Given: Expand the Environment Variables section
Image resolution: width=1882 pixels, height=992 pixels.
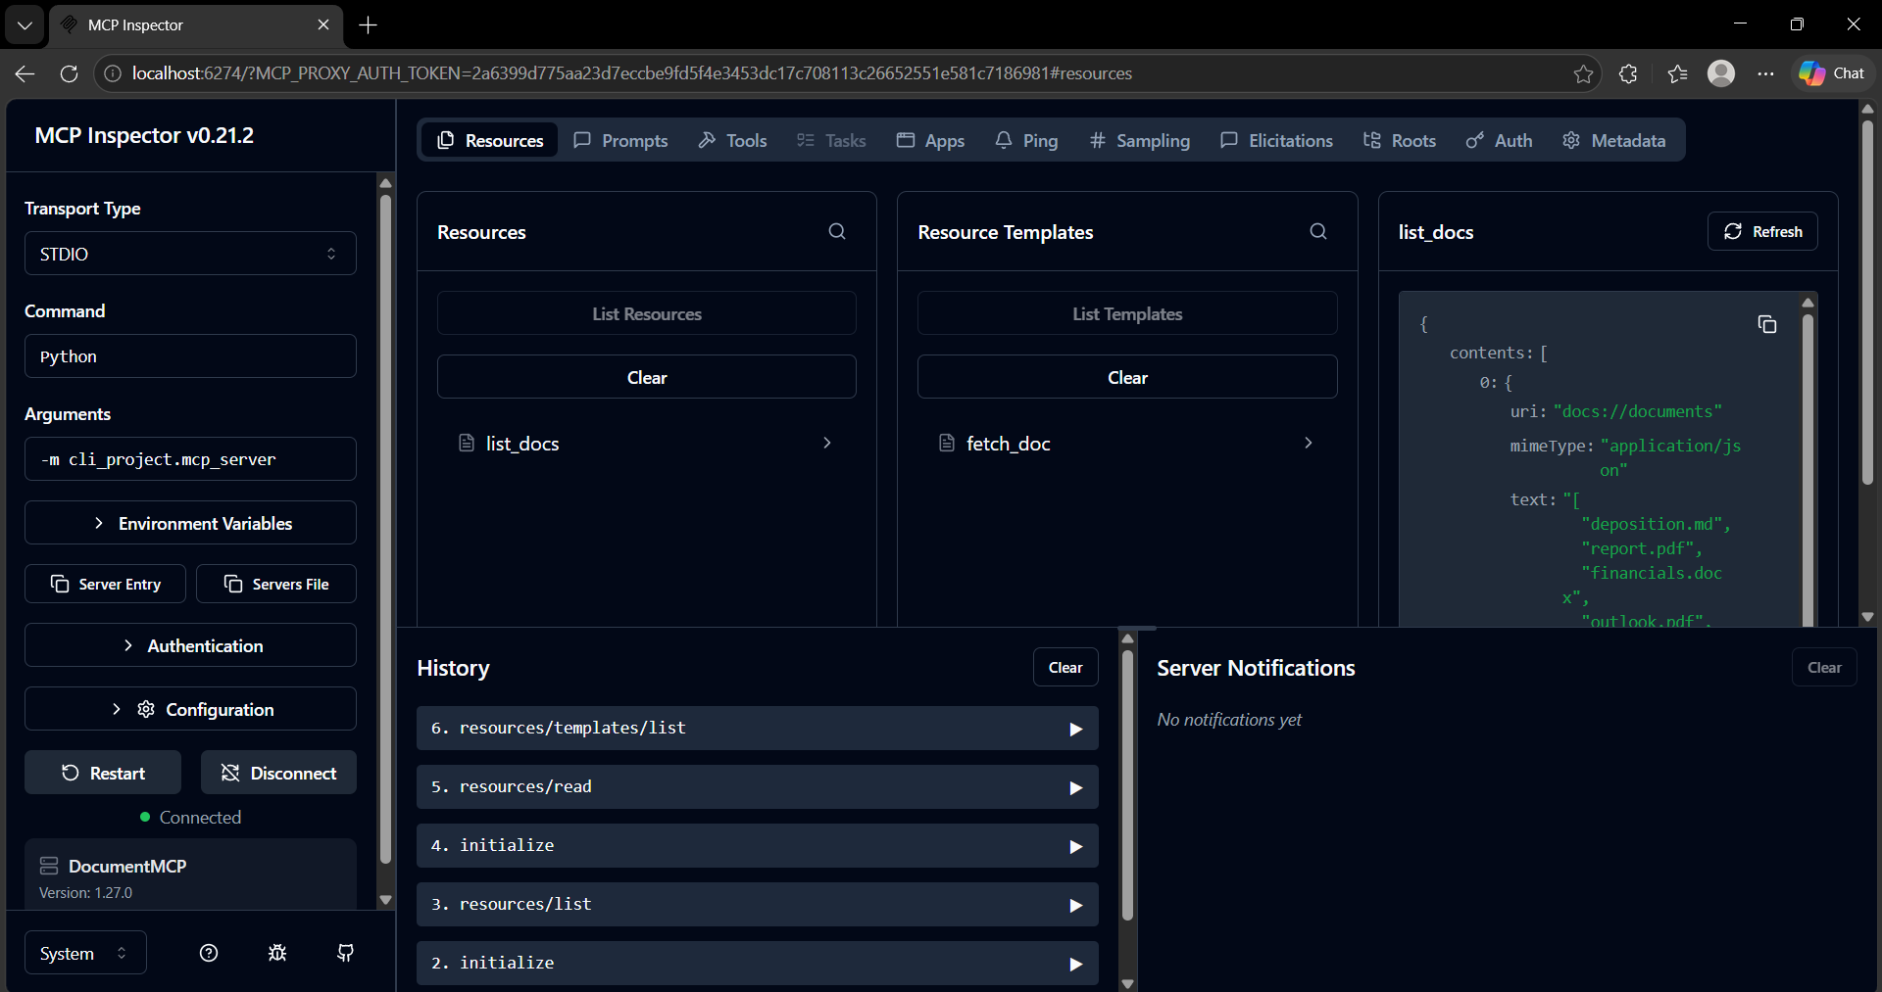Looking at the screenshot, I should [x=190, y=523].
